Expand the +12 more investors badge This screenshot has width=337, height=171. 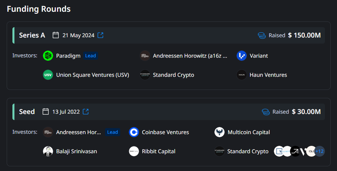(319, 151)
